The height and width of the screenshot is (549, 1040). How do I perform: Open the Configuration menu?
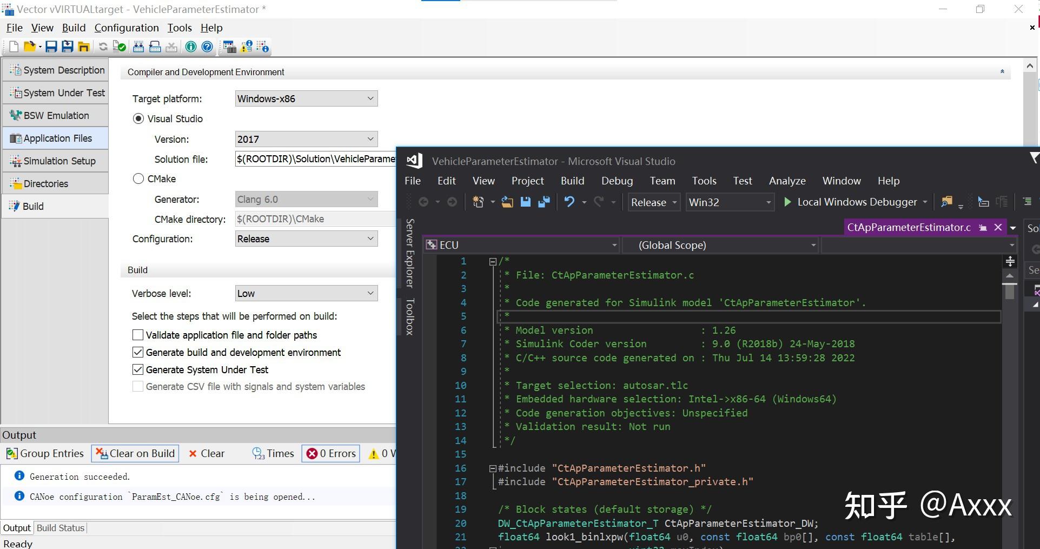127,28
